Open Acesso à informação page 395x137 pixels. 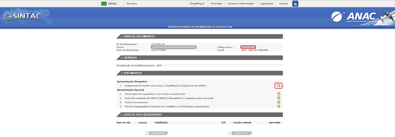pos(241,4)
